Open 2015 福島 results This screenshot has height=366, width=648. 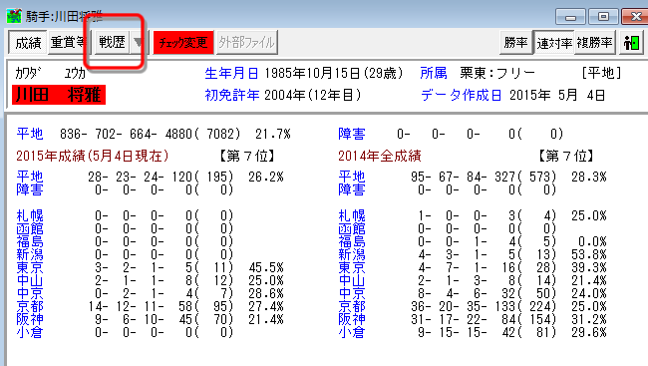tap(30, 241)
